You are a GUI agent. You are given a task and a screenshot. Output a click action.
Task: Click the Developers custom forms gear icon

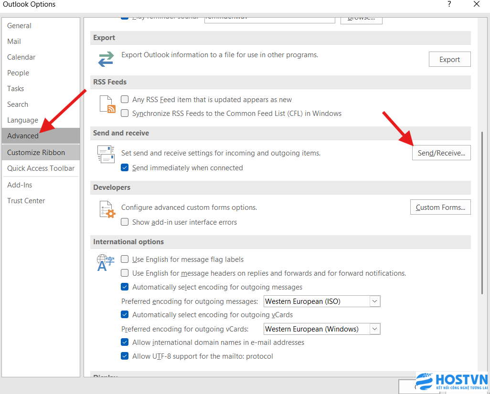[x=107, y=209]
